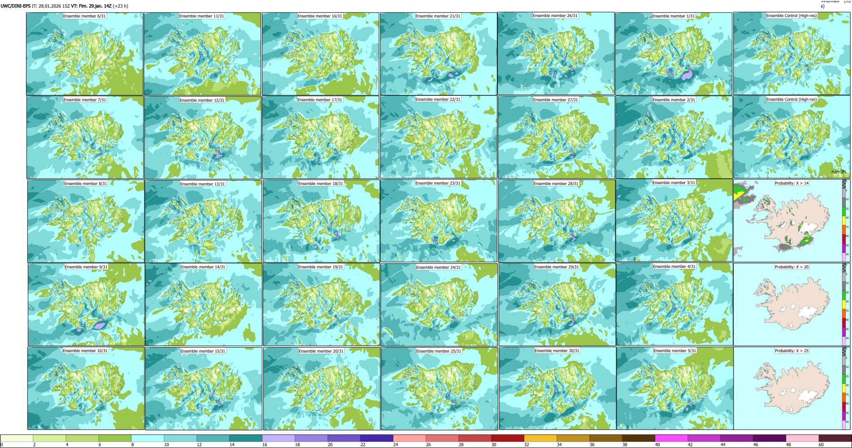Open the Ensemble member 6/31 map
The height and width of the screenshot is (448, 852).
point(85,54)
